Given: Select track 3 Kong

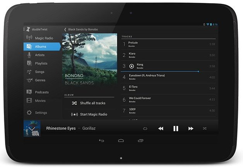Looking at the screenshot, I should [x=168, y=66].
